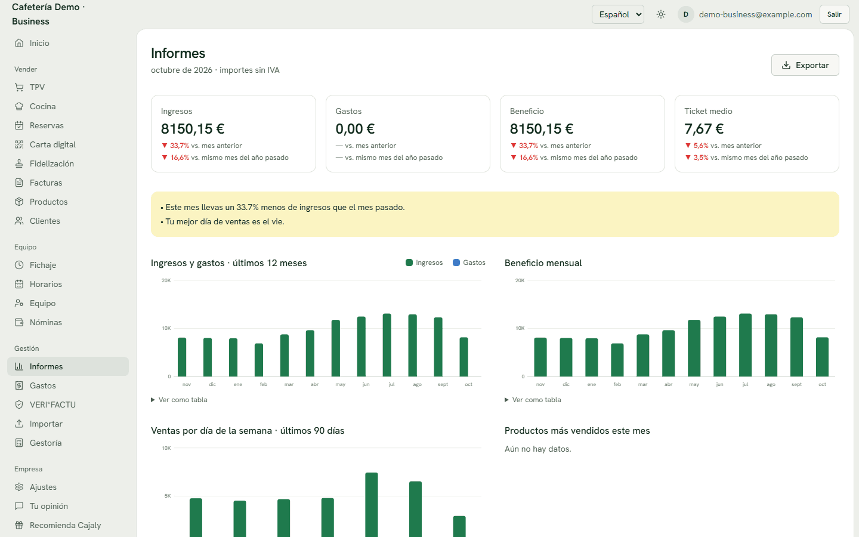Click the blue Gastos legend swatch
The height and width of the screenshot is (537, 859).
(x=456, y=263)
